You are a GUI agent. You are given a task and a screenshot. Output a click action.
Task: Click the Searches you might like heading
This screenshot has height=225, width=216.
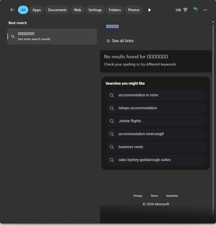point(125,83)
